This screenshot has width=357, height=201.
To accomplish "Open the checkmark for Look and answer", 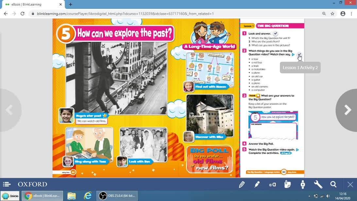I will click(x=276, y=33).
